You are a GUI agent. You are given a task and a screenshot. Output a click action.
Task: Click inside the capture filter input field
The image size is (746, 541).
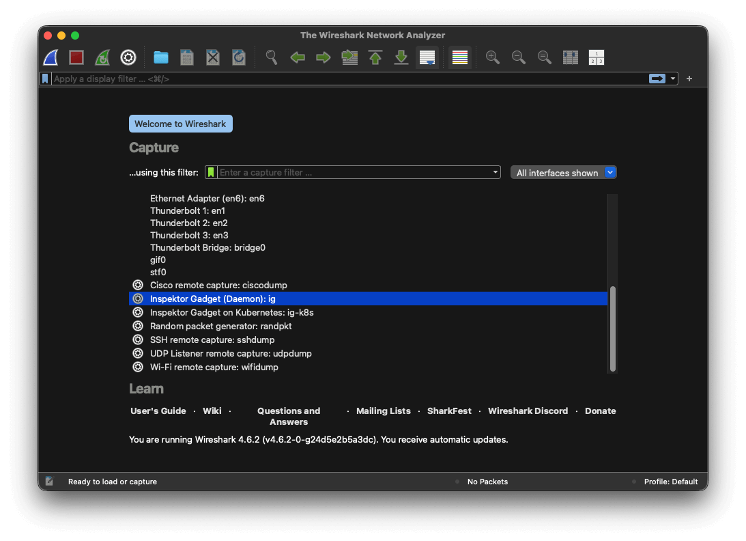[341, 172]
